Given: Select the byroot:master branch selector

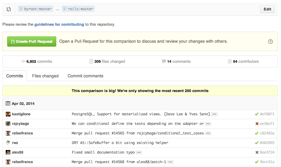Looking at the screenshot, I should 35,9.
